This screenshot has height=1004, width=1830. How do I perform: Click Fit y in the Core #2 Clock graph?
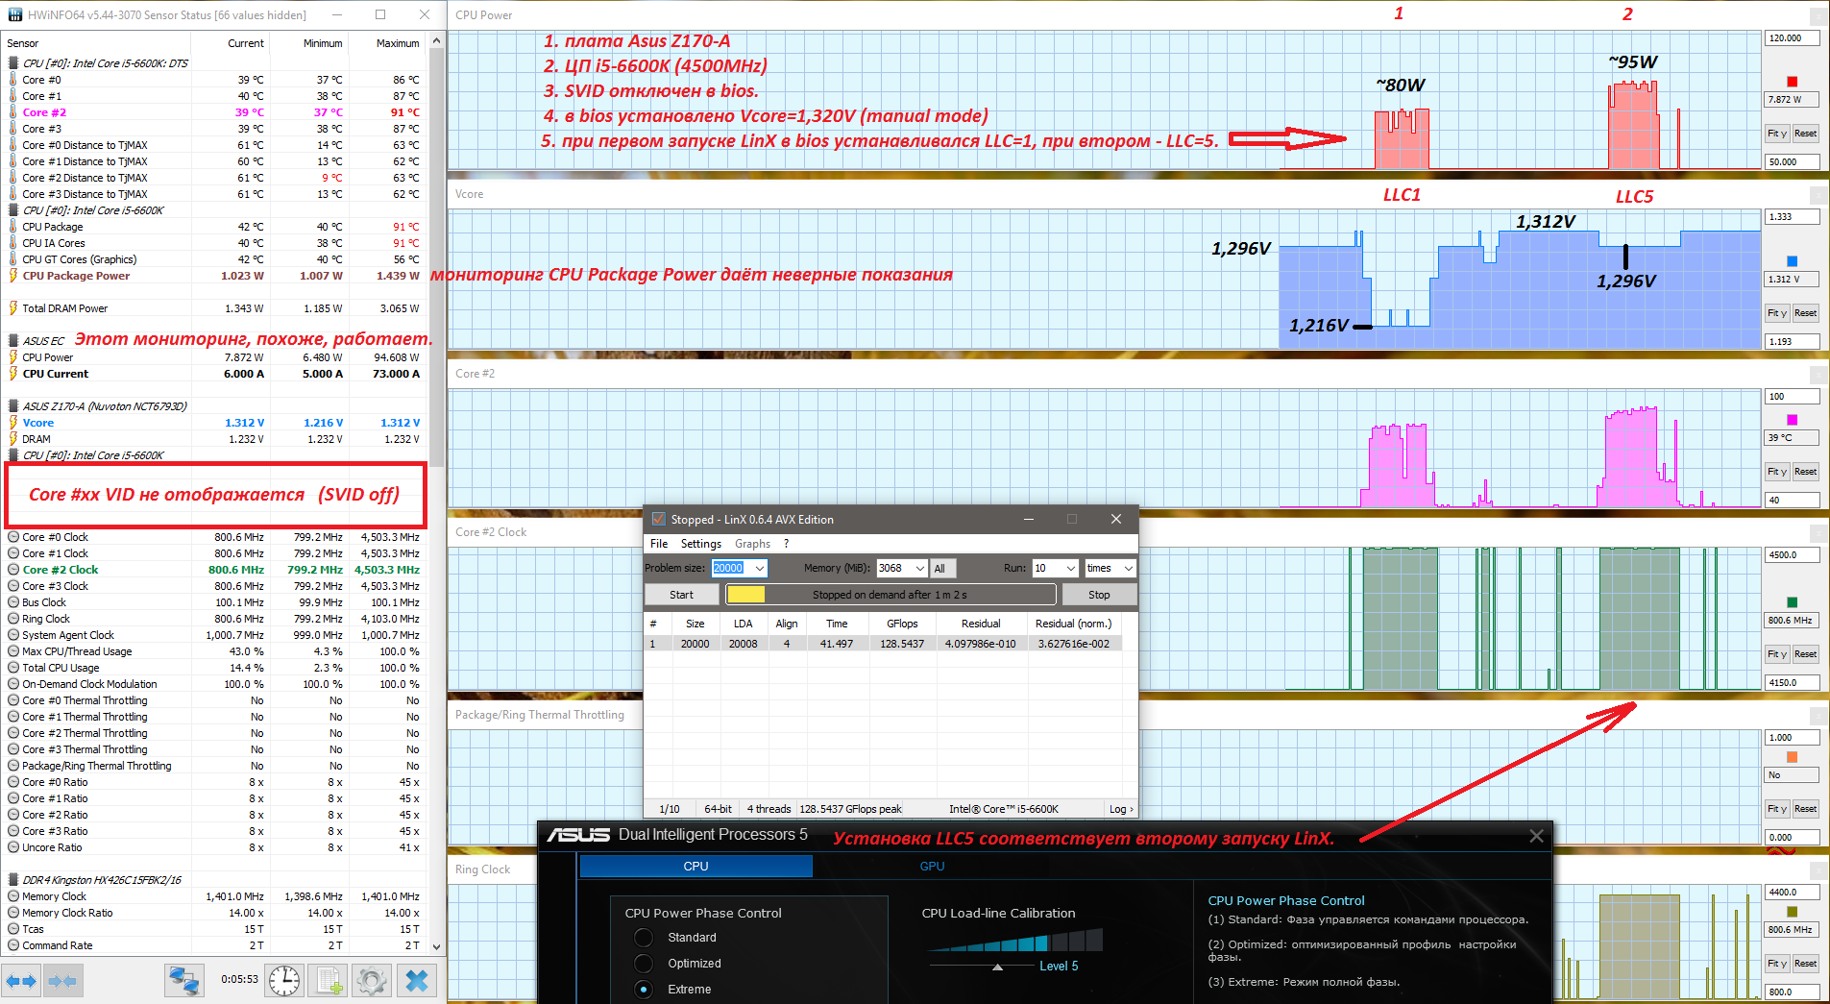click(x=1776, y=654)
